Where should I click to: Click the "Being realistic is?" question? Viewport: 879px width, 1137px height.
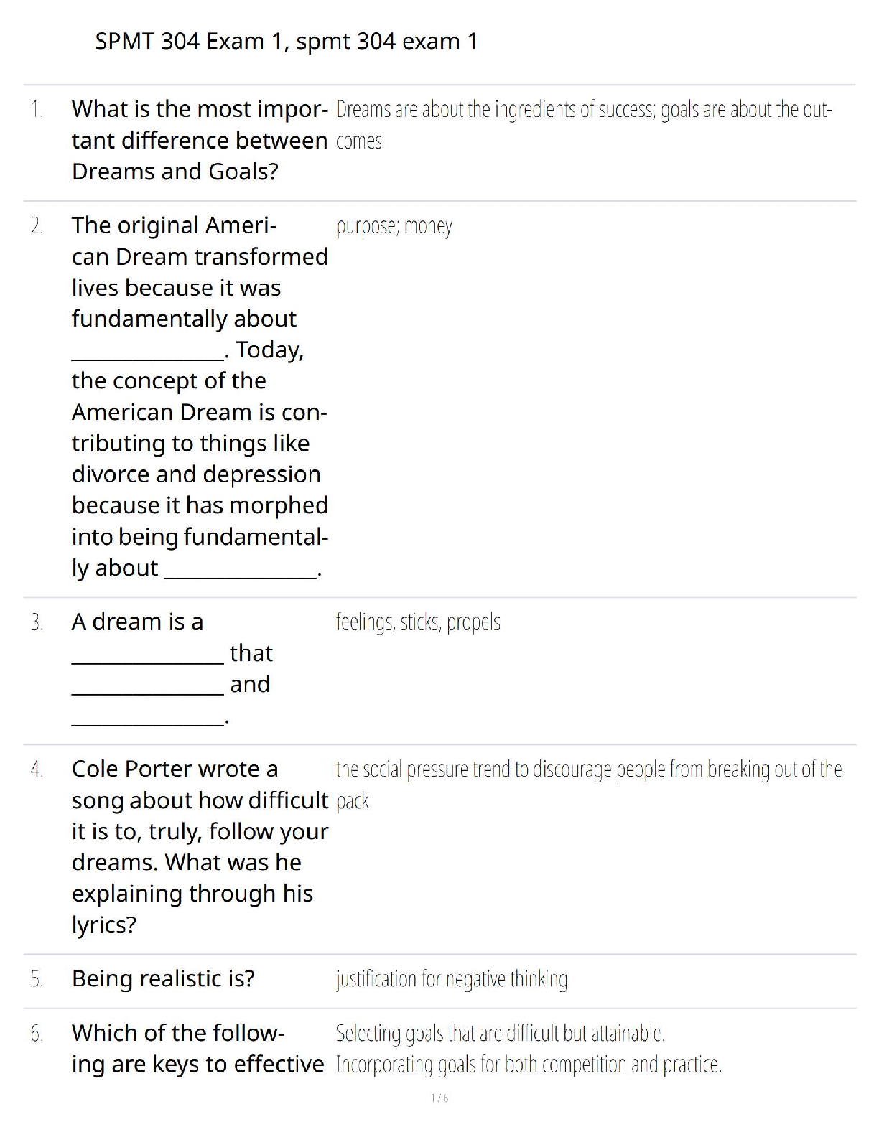click(x=163, y=978)
